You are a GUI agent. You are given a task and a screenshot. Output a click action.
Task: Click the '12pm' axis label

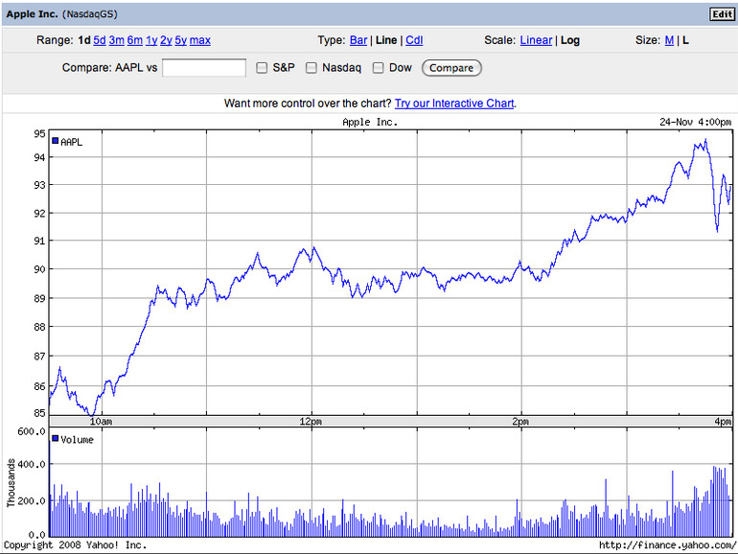tap(311, 422)
